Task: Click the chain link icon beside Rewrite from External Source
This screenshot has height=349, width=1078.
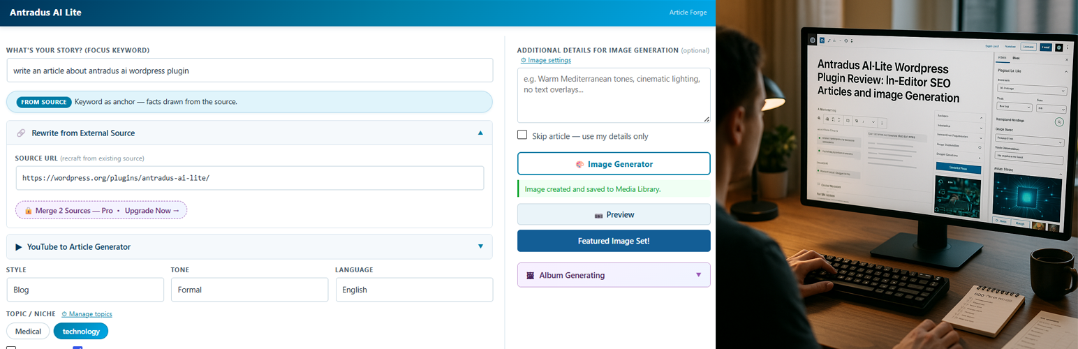Action: tap(21, 133)
